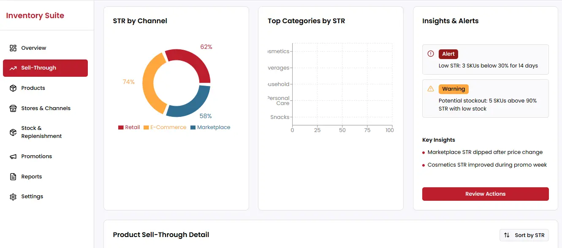Toggle Marketplace series in chart legend
The height and width of the screenshot is (248, 562).
tap(210, 127)
